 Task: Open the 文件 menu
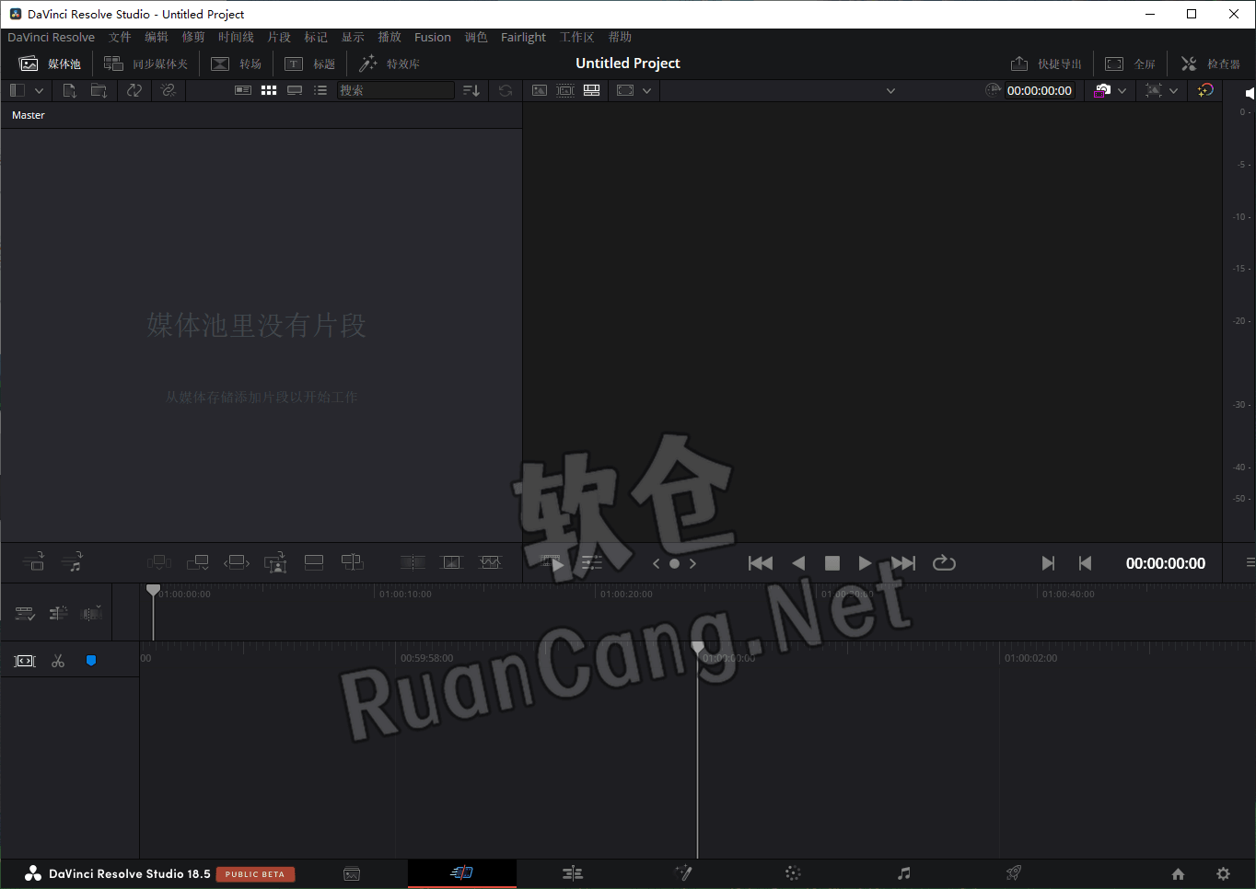coord(120,37)
